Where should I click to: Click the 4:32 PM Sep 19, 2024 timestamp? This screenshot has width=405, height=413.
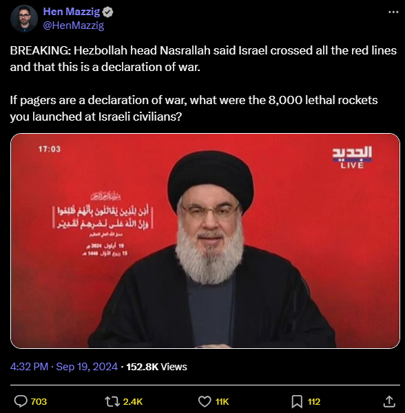click(63, 367)
